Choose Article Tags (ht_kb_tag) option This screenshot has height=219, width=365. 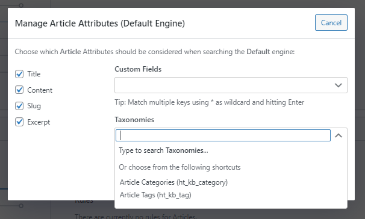(155, 195)
